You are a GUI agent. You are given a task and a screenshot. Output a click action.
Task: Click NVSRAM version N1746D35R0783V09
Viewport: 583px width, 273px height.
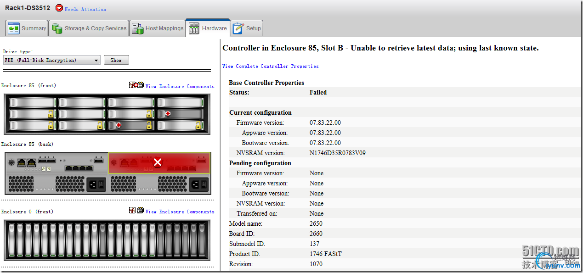point(338,153)
